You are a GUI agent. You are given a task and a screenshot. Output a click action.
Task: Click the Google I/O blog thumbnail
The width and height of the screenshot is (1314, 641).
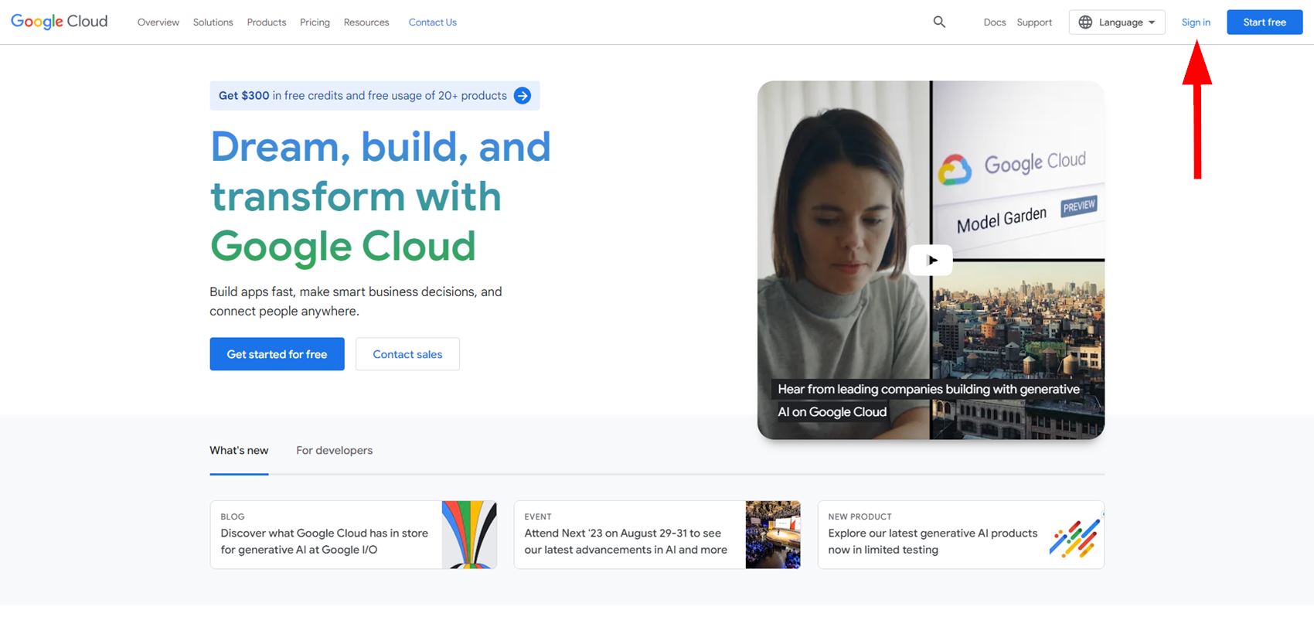[x=469, y=535]
